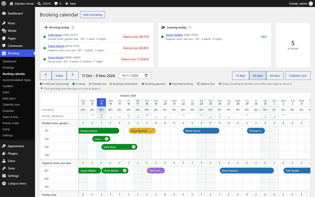Viewport: 315px width, 197px height.
Task: Select the Hugo Bernard awaiting confirmation booking
Action: (142, 131)
